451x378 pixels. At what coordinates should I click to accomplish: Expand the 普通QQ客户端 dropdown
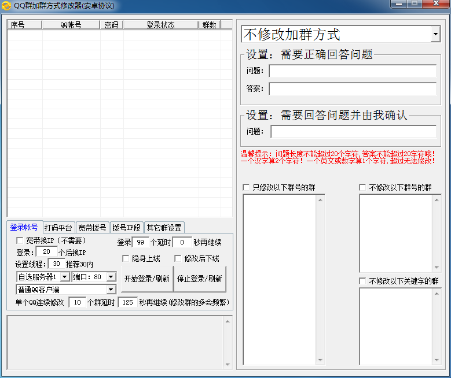coord(111,289)
